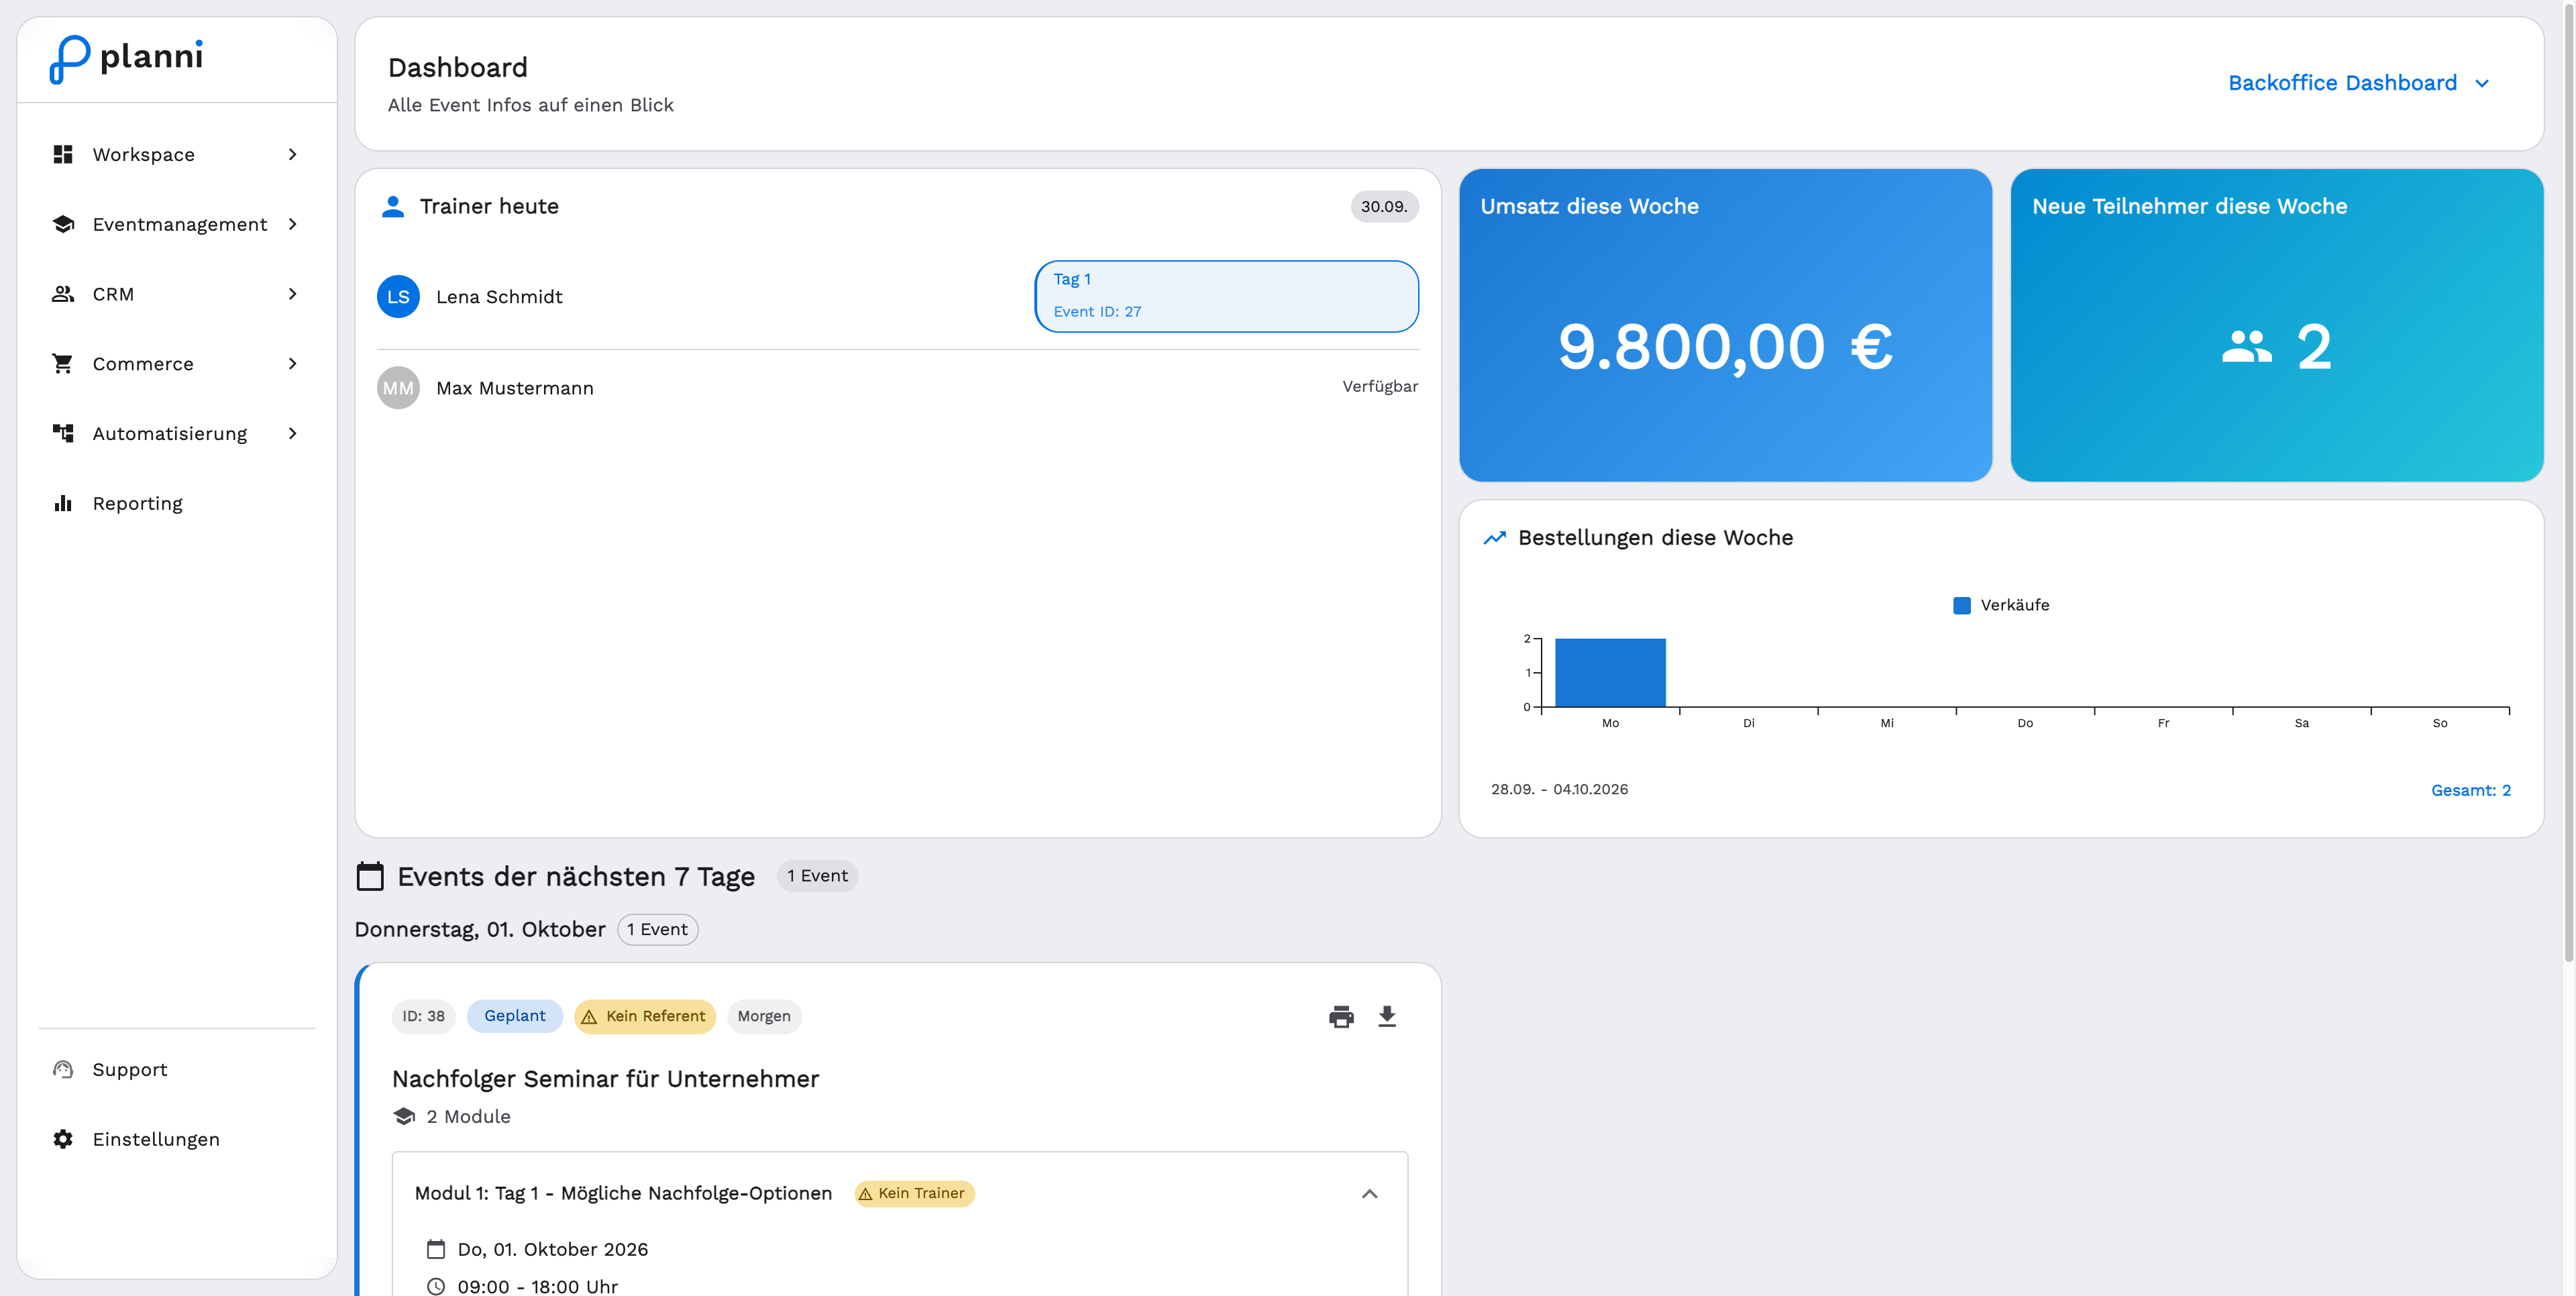The image size is (2576, 1296).
Task: Click the calendar icon beside Events heading
Action: 370,876
